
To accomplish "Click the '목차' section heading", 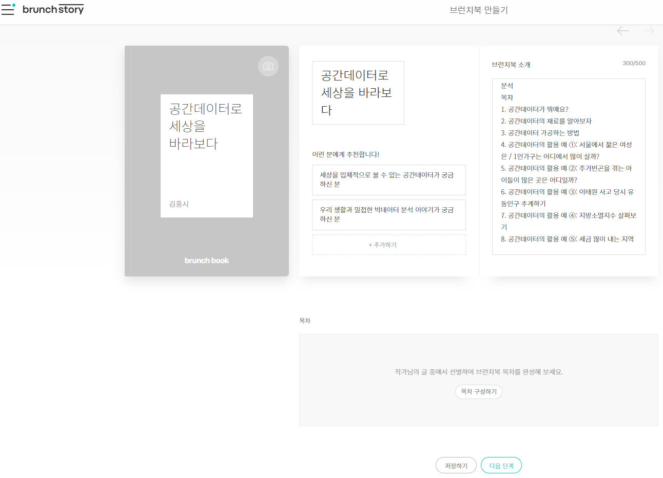I will 305,321.
